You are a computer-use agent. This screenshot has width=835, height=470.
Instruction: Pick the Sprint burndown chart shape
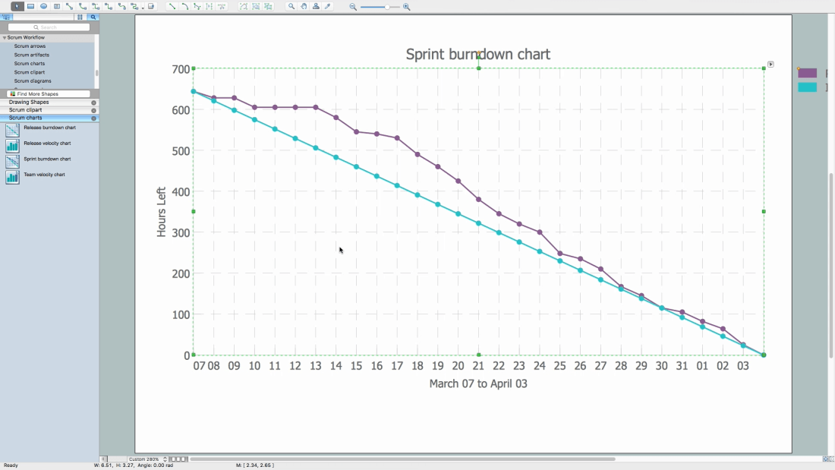[12, 161]
